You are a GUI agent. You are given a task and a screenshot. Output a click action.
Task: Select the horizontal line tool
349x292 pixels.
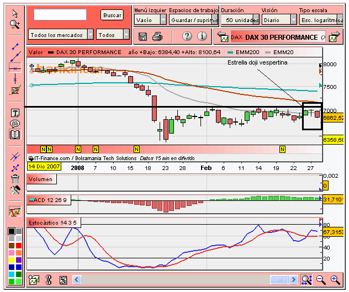[x=15, y=68]
